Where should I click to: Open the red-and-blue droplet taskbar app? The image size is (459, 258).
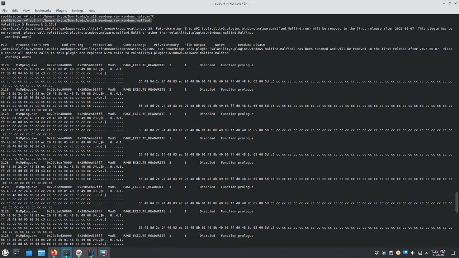pos(91,253)
